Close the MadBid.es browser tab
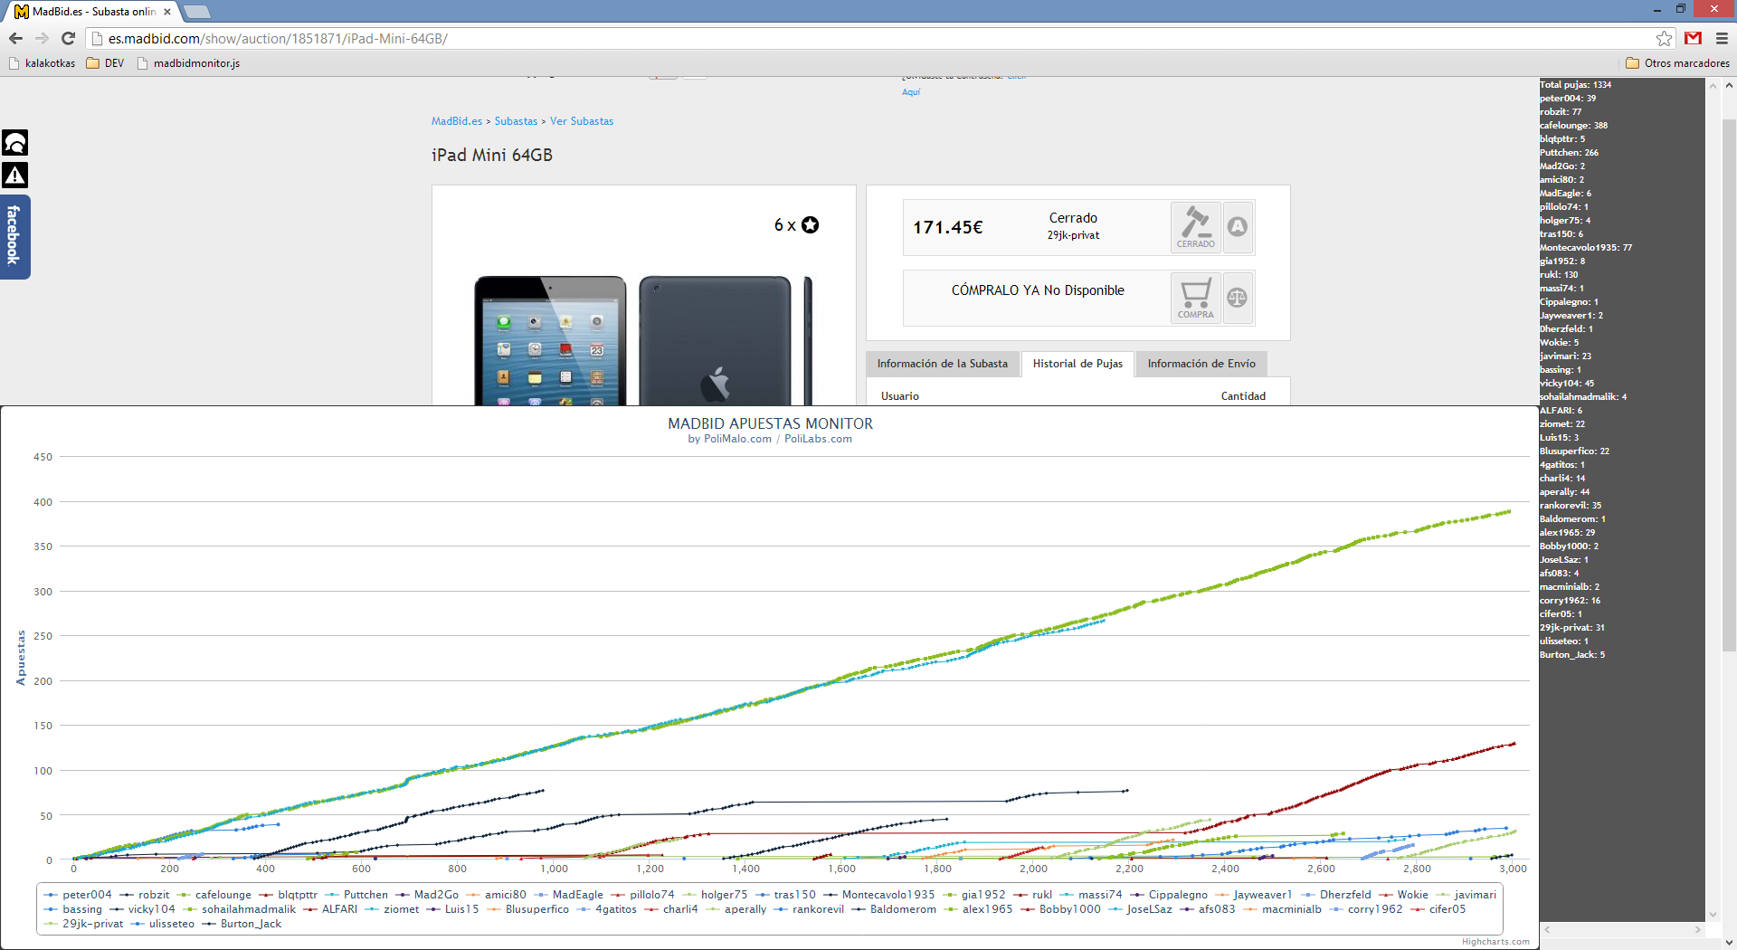The height and width of the screenshot is (950, 1737). tap(167, 12)
